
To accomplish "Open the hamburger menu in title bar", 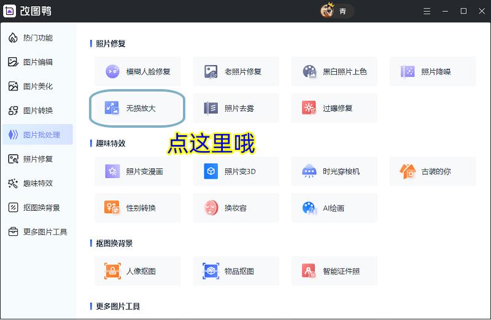I will coord(427,11).
